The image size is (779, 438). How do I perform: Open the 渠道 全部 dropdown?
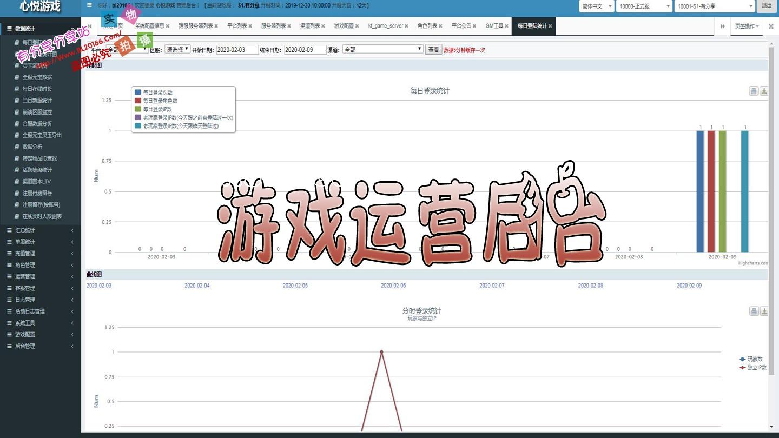click(383, 49)
